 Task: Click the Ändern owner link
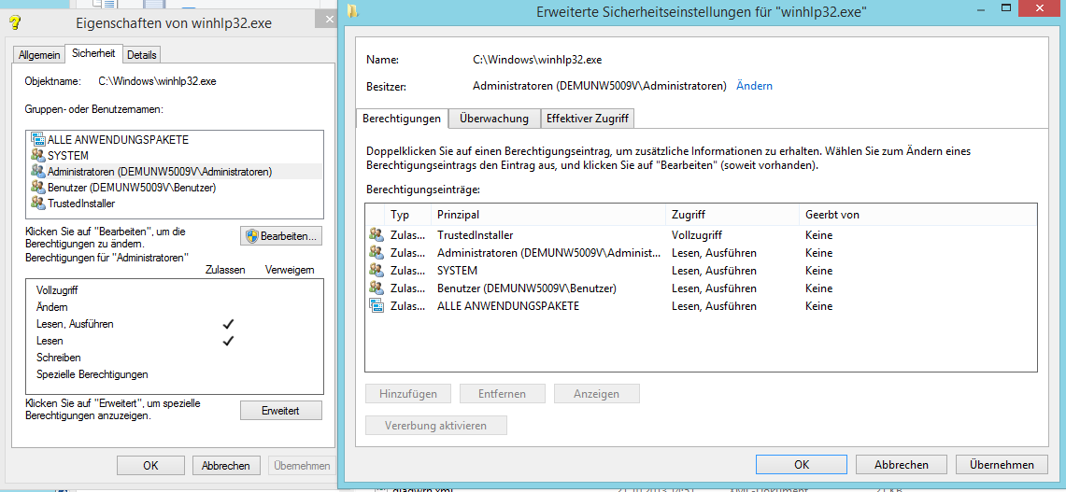coord(754,86)
